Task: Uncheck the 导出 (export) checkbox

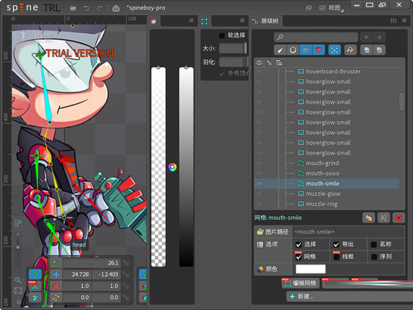Action: point(337,245)
